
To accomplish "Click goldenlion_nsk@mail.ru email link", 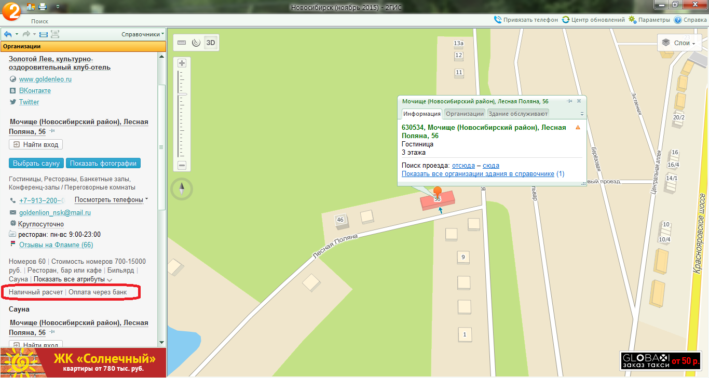I will point(55,213).
